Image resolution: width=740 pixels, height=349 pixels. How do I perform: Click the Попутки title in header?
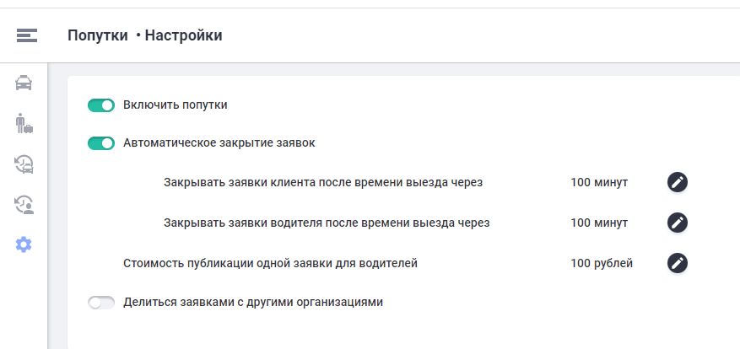click(x=97, y=35)
